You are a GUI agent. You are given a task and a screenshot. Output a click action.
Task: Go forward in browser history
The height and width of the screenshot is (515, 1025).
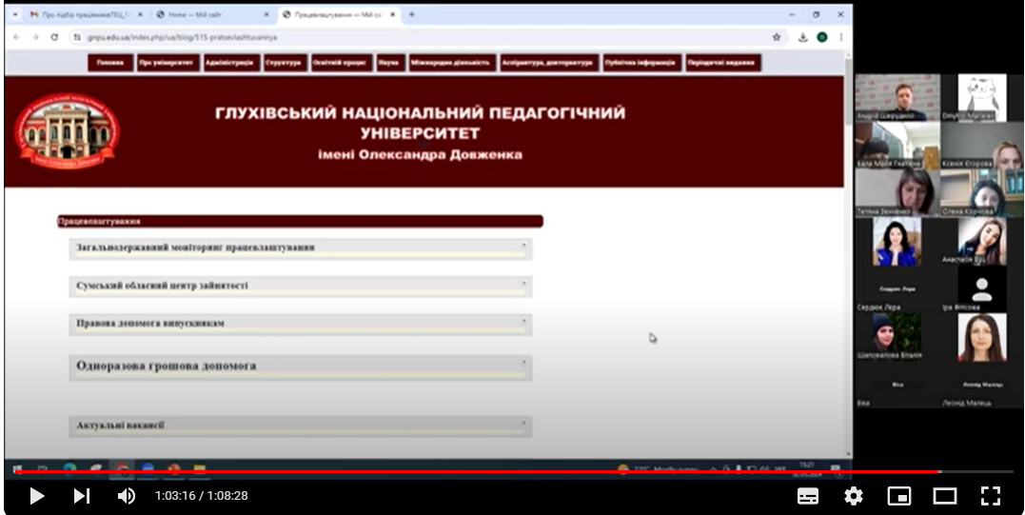point(35,37)
